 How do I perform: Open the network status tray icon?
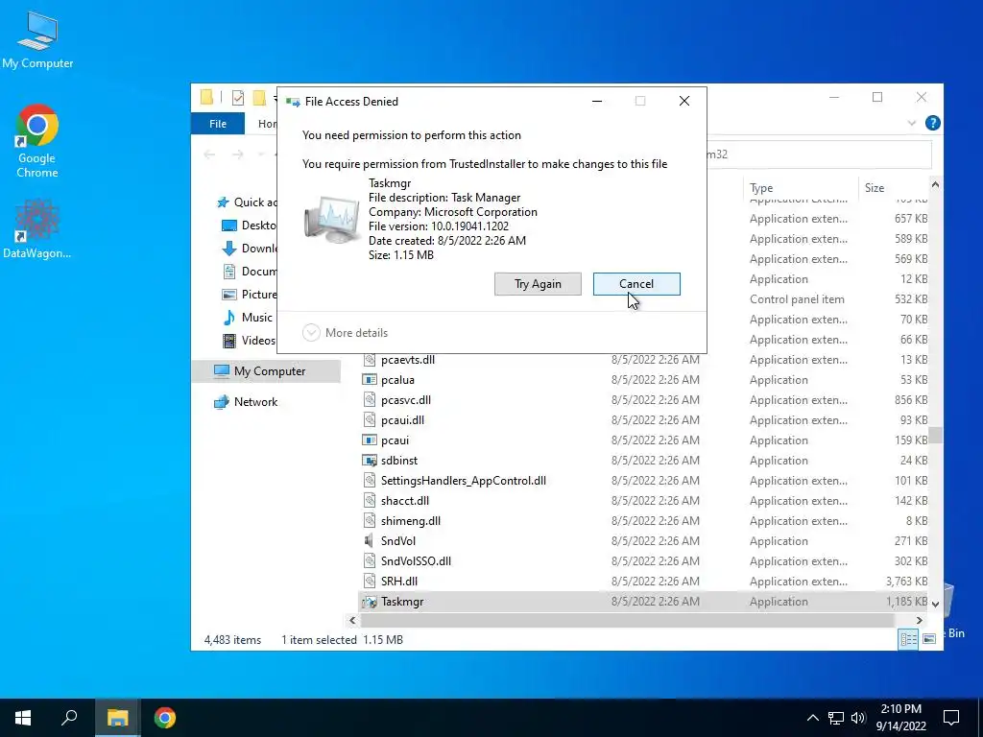coord(836,718)
